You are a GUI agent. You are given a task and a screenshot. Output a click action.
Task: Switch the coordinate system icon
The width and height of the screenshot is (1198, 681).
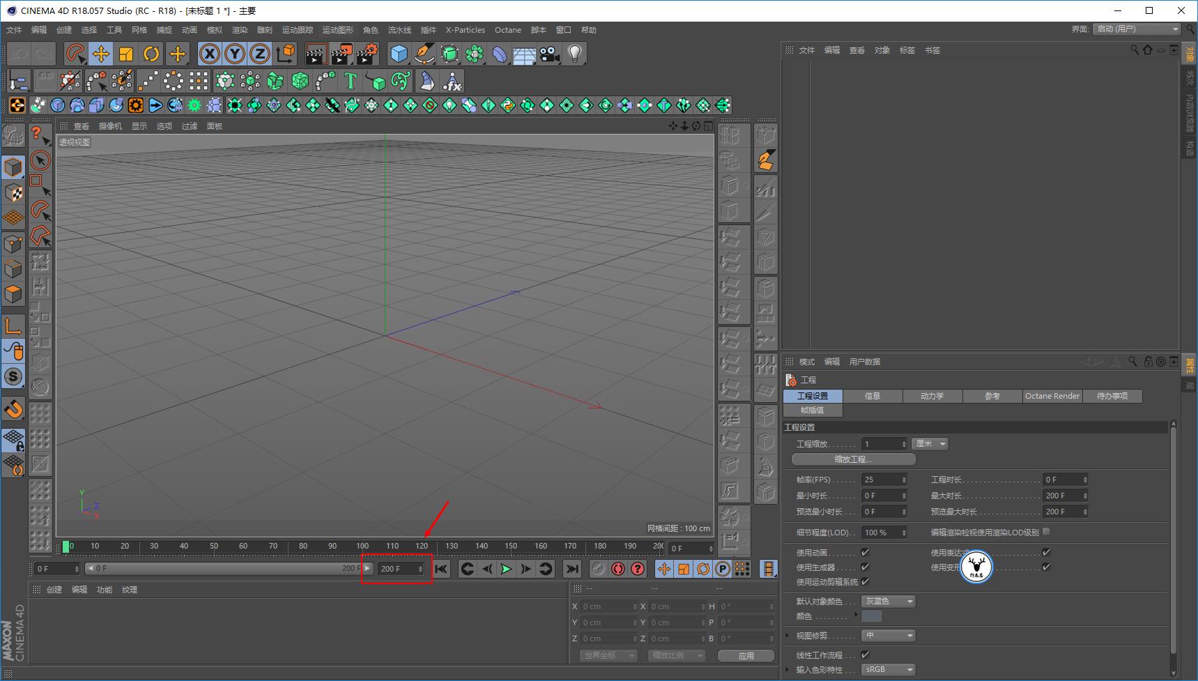286,54
